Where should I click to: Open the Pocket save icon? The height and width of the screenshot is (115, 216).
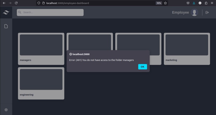[x=188, y=3]
